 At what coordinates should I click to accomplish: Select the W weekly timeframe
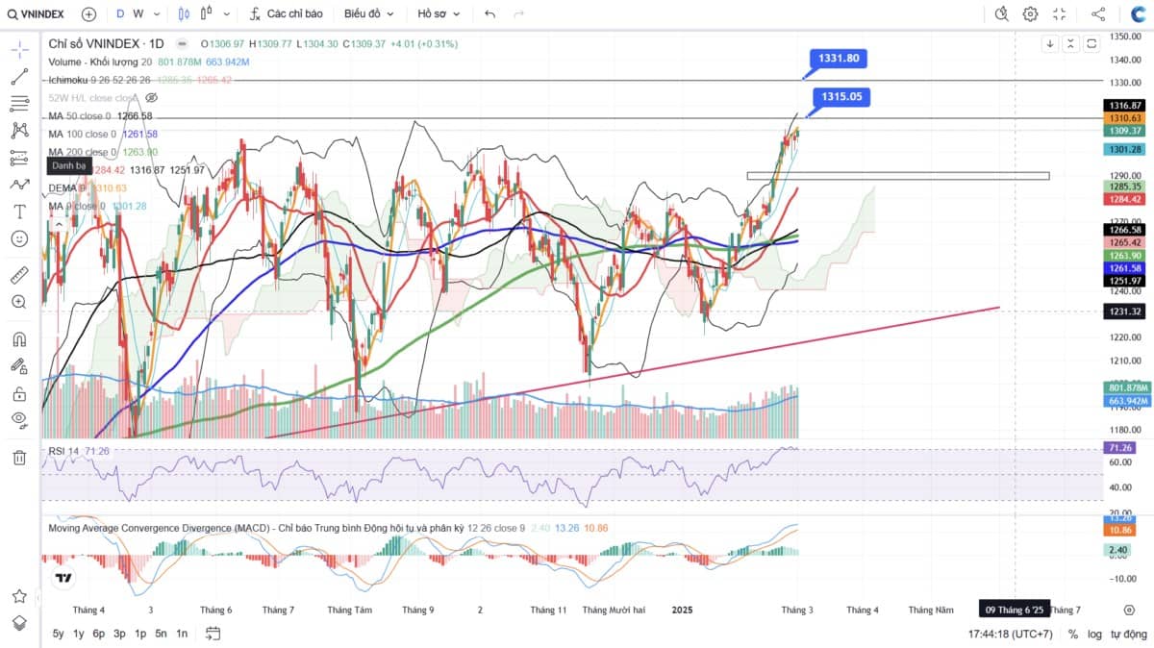(x=138, y=14)
